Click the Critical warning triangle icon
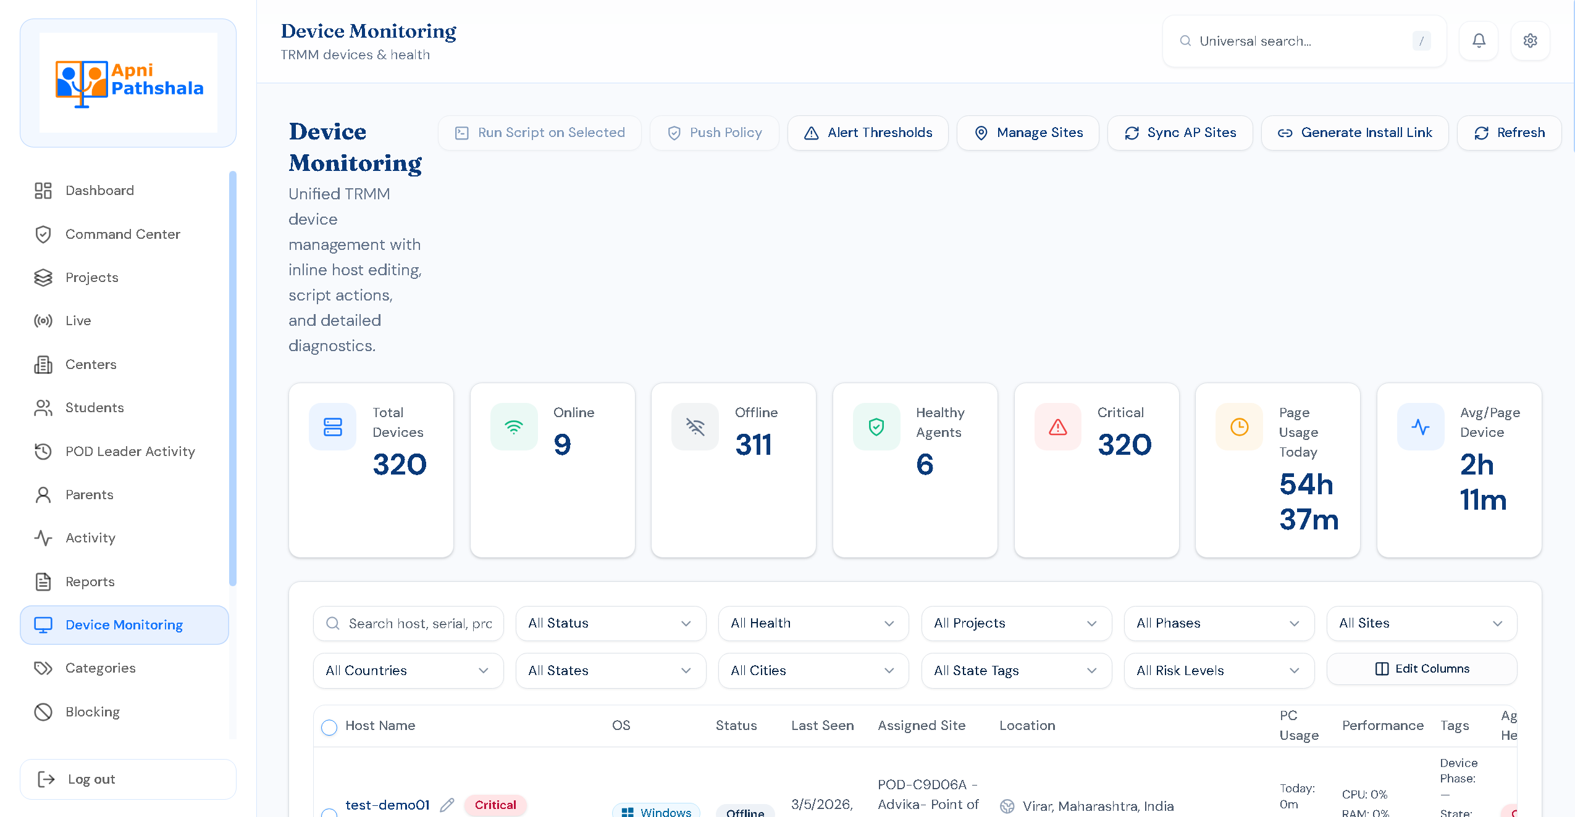Viewport: 1575px width, 817px height. pos(1057,426)
